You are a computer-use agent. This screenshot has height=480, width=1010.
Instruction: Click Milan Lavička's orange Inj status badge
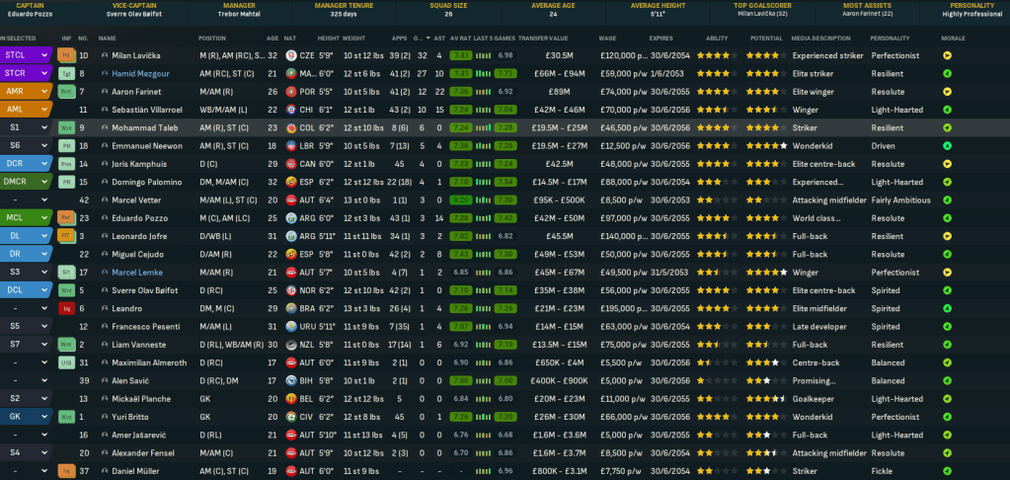point(67,55)
